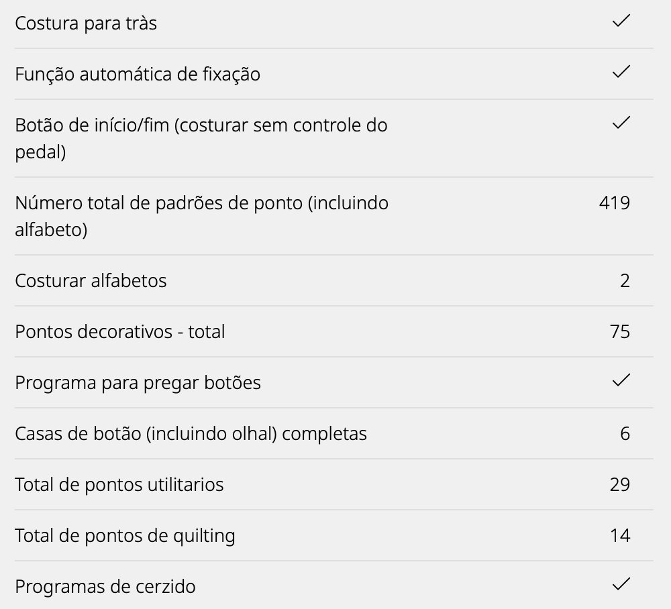Click the Programa para pregar botões checkmark
Viewport: 671px width, 609px height.
point(621,380)
